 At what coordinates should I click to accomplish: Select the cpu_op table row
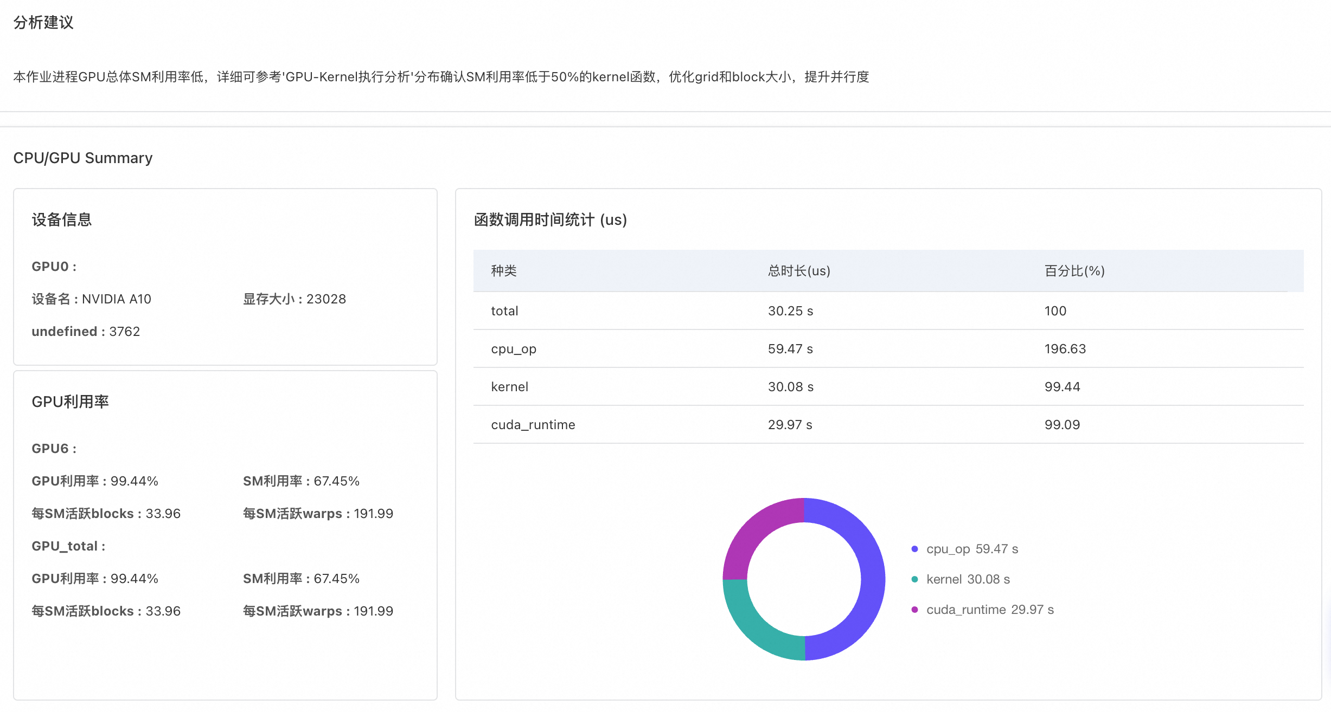(513, 349)
